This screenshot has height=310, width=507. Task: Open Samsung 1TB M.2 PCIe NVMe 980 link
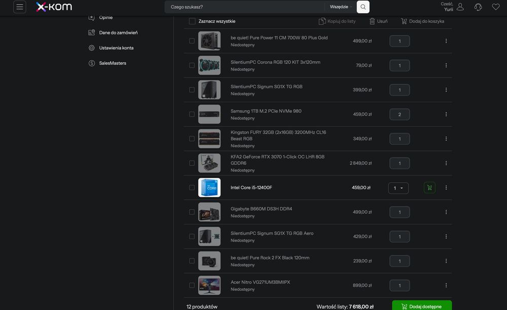(266, 111)
